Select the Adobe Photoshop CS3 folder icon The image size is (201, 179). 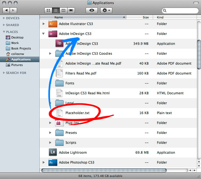(x=53, y=162)
